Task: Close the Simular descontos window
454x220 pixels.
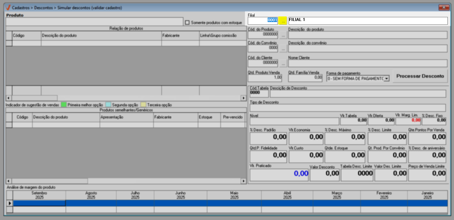Action: click(x=444, y=7)
